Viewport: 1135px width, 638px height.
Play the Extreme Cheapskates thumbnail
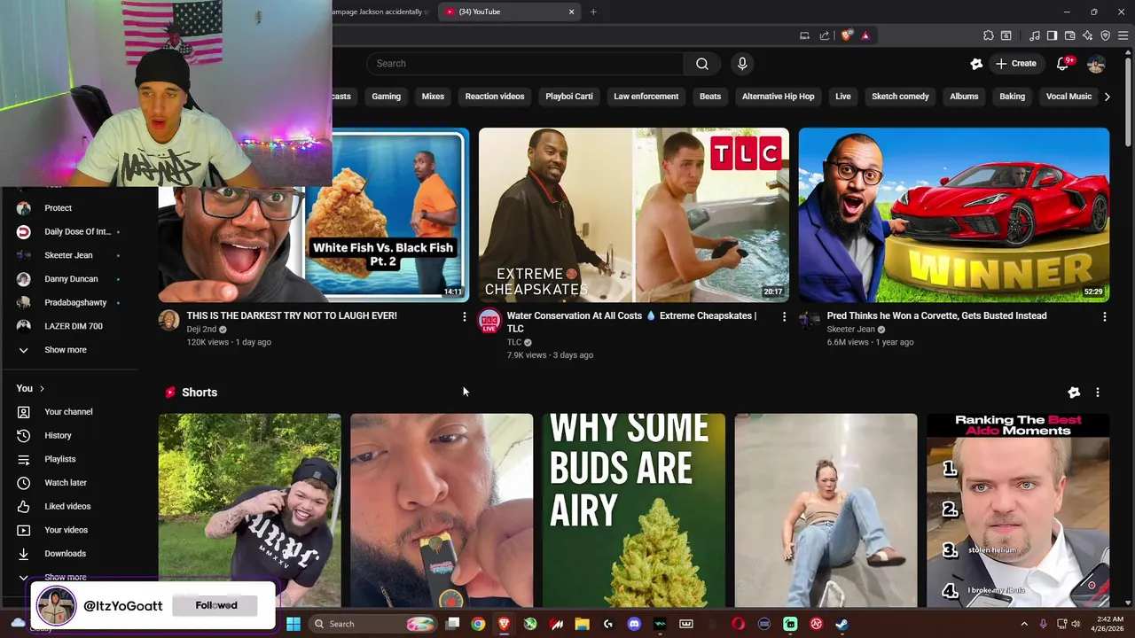[634, 215]
